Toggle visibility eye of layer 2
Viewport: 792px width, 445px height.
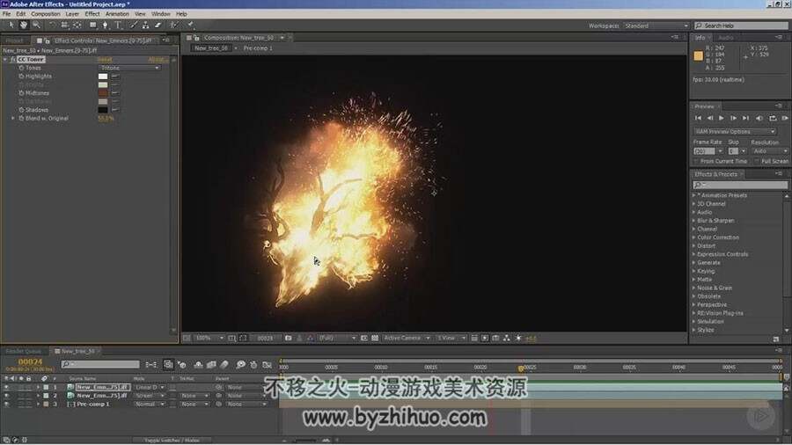pos(6,396)
